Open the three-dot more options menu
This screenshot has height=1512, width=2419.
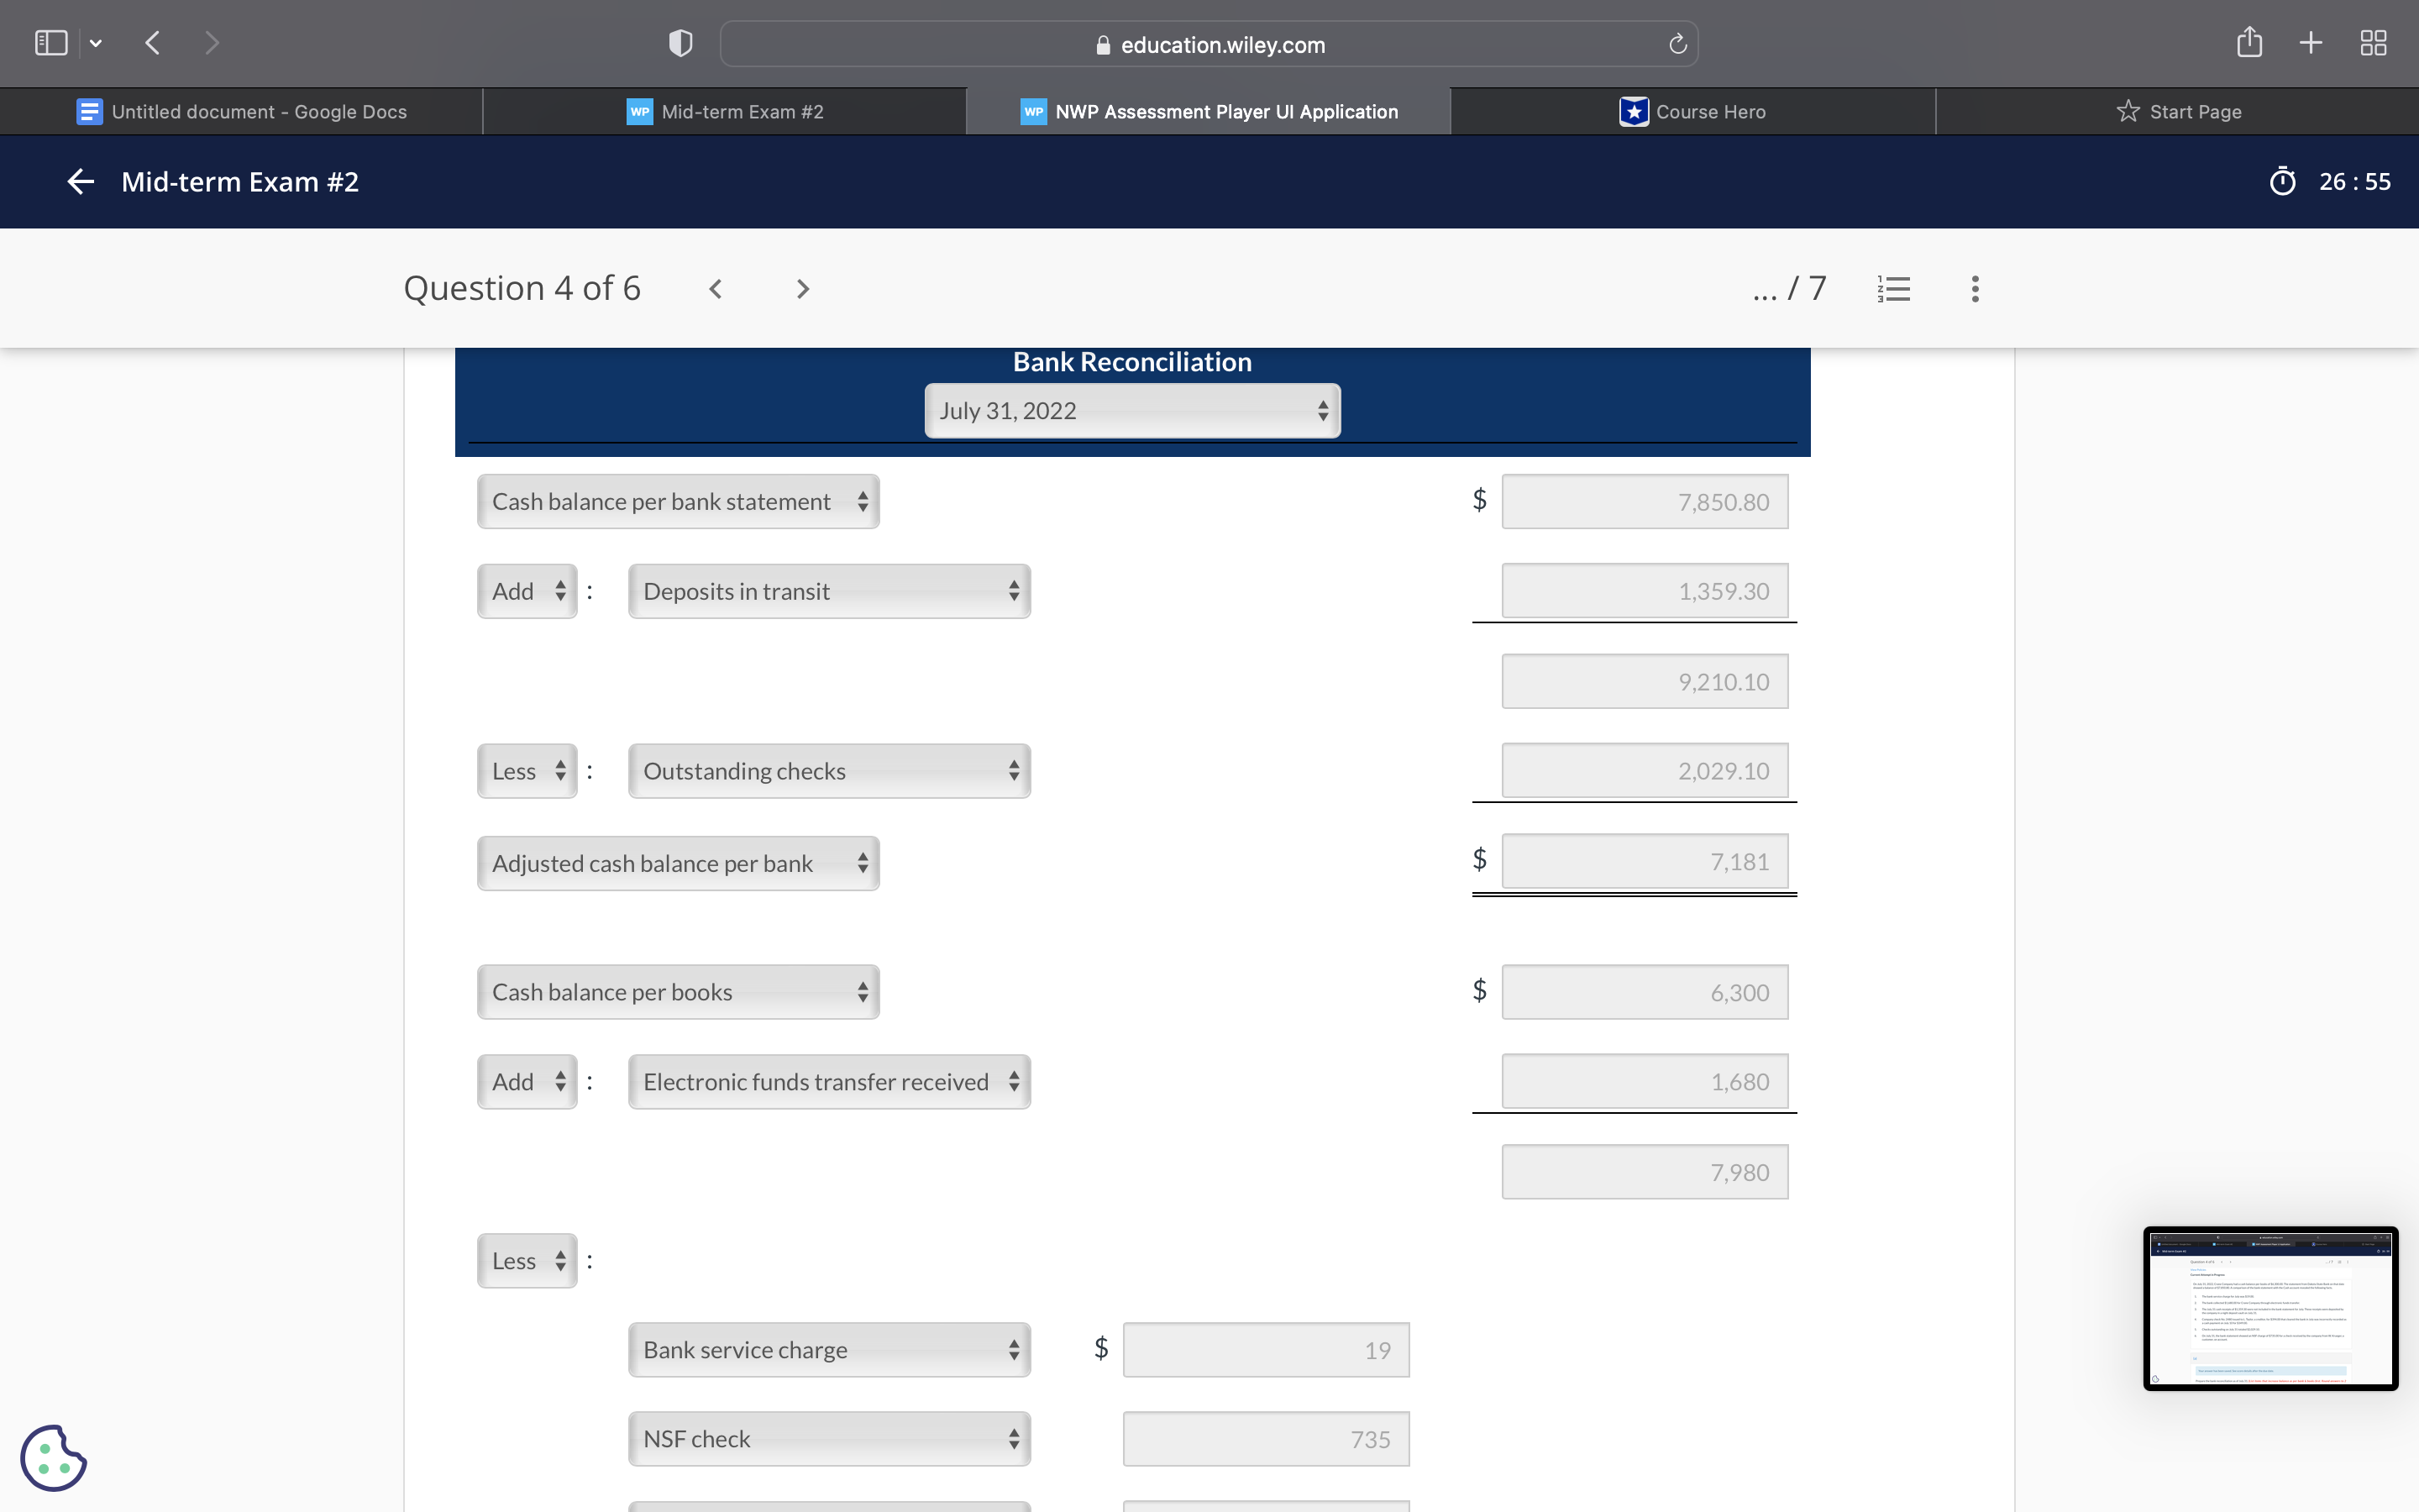click(x=1974, y=289)
